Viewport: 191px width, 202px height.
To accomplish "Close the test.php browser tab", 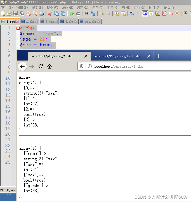I will click(x=149, y=56).
